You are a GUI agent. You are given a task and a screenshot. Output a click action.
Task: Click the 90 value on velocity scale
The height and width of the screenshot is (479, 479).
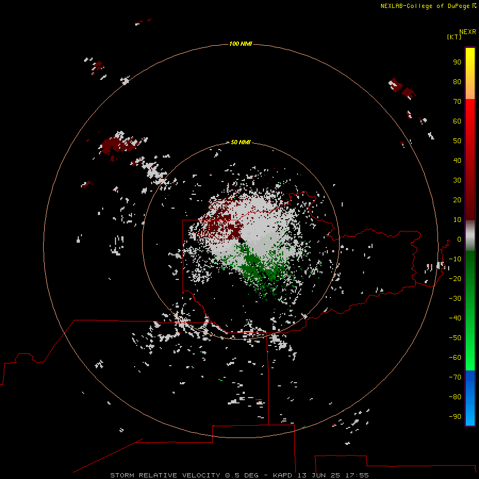click(457, 62)
